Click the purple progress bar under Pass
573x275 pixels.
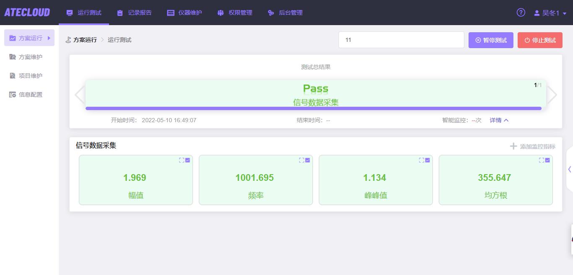(x=314, y=108)
